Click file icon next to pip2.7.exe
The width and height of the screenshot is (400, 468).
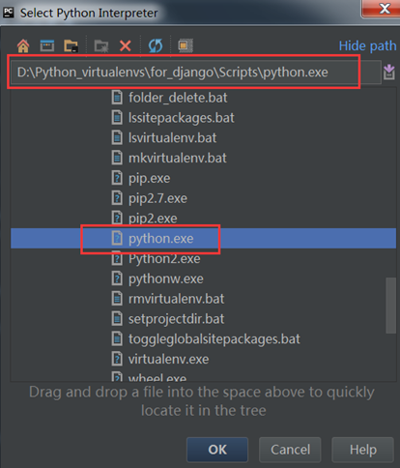pos(117,198)
